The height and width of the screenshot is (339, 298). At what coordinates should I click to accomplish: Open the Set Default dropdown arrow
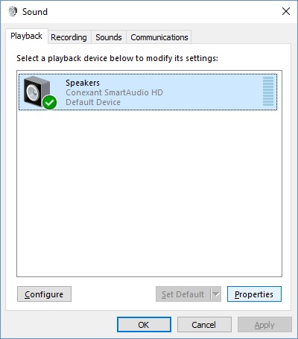click(216, 294)
